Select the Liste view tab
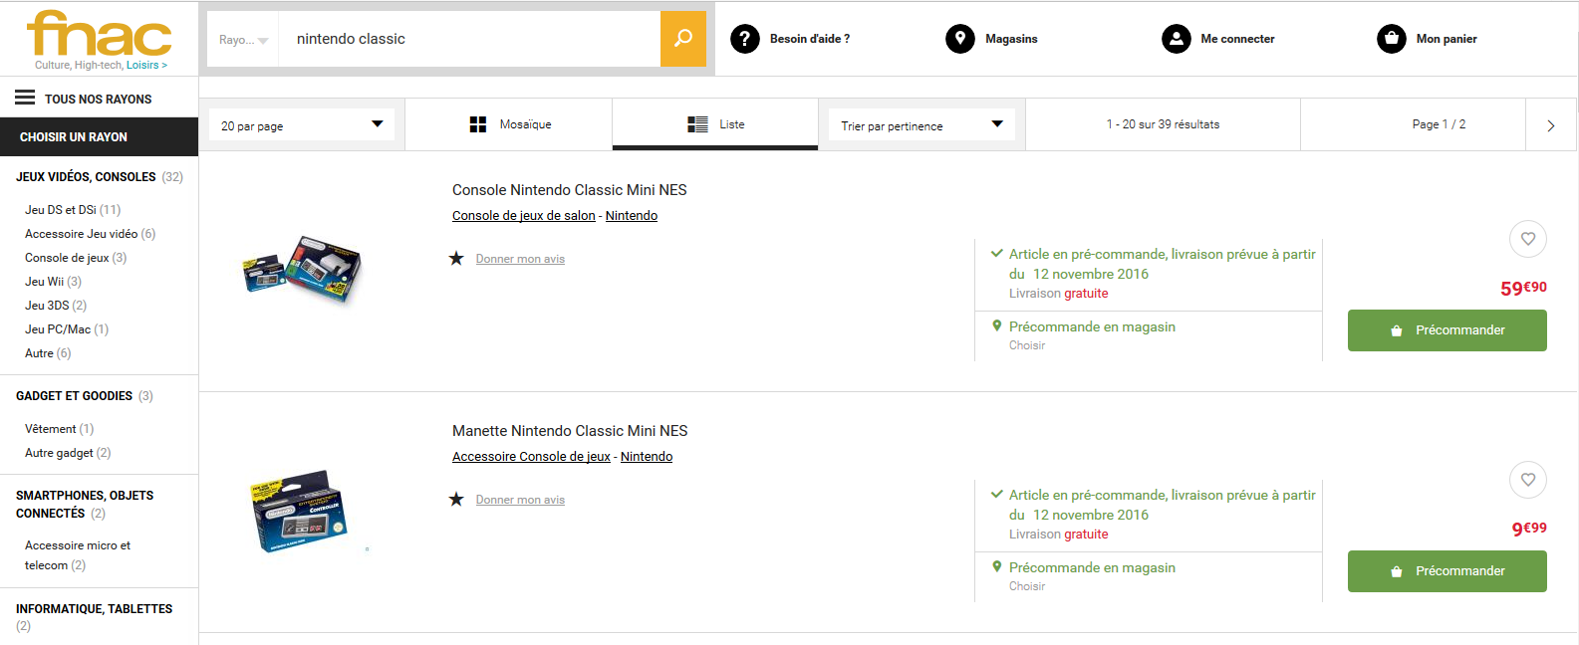 click(715, 124)
